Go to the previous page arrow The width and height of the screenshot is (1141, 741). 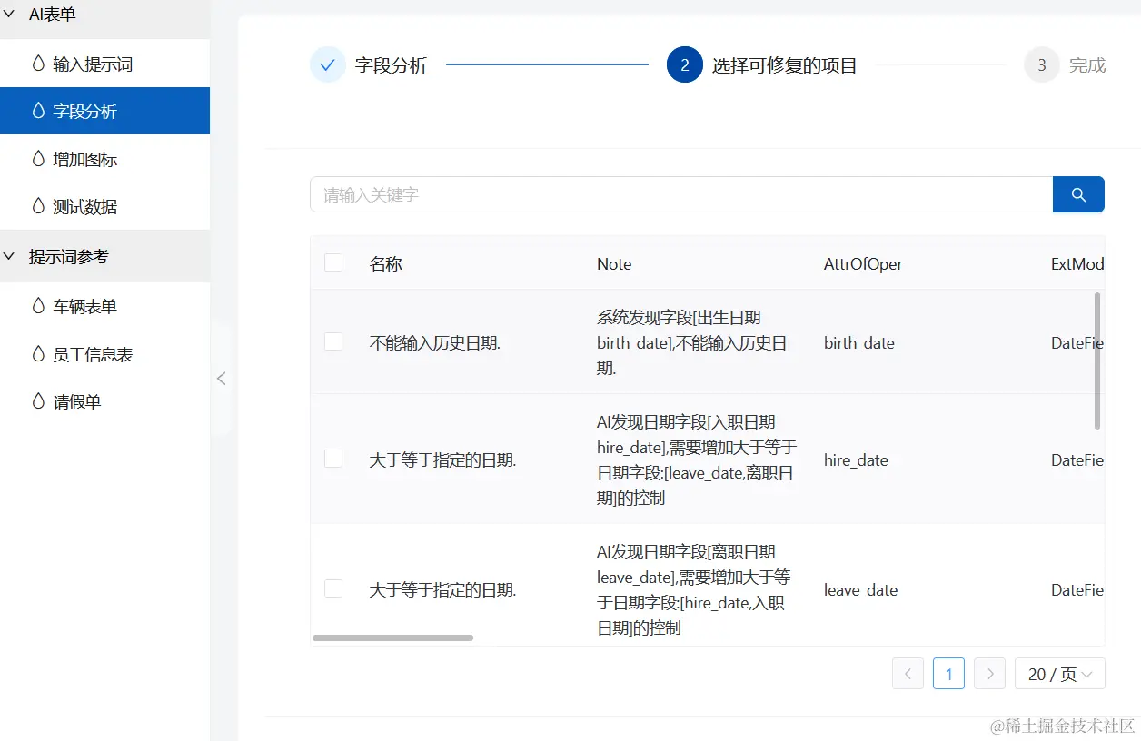(x=908, y=674)
